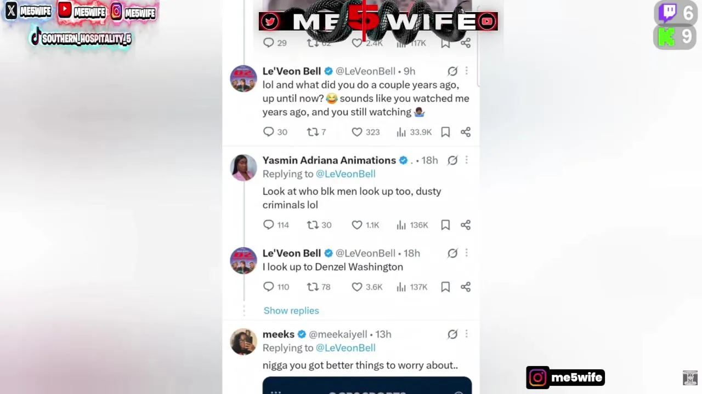Click the me5wife Instagram badge
This screenshot has width=702, height=394.
click(x=565, y=378)
